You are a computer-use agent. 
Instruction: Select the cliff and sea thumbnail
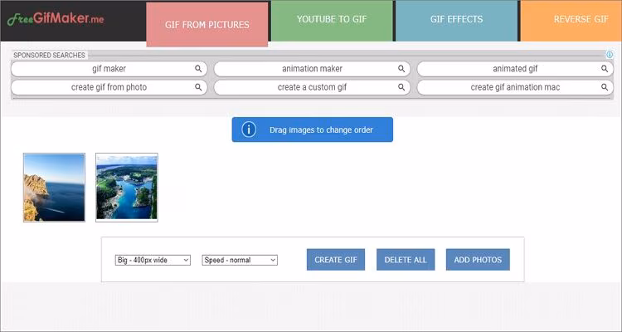point(55,188)
